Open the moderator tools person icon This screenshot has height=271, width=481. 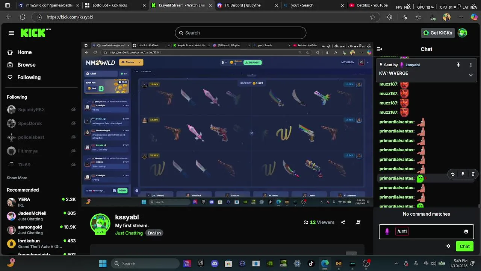click(x=358, y=222)
